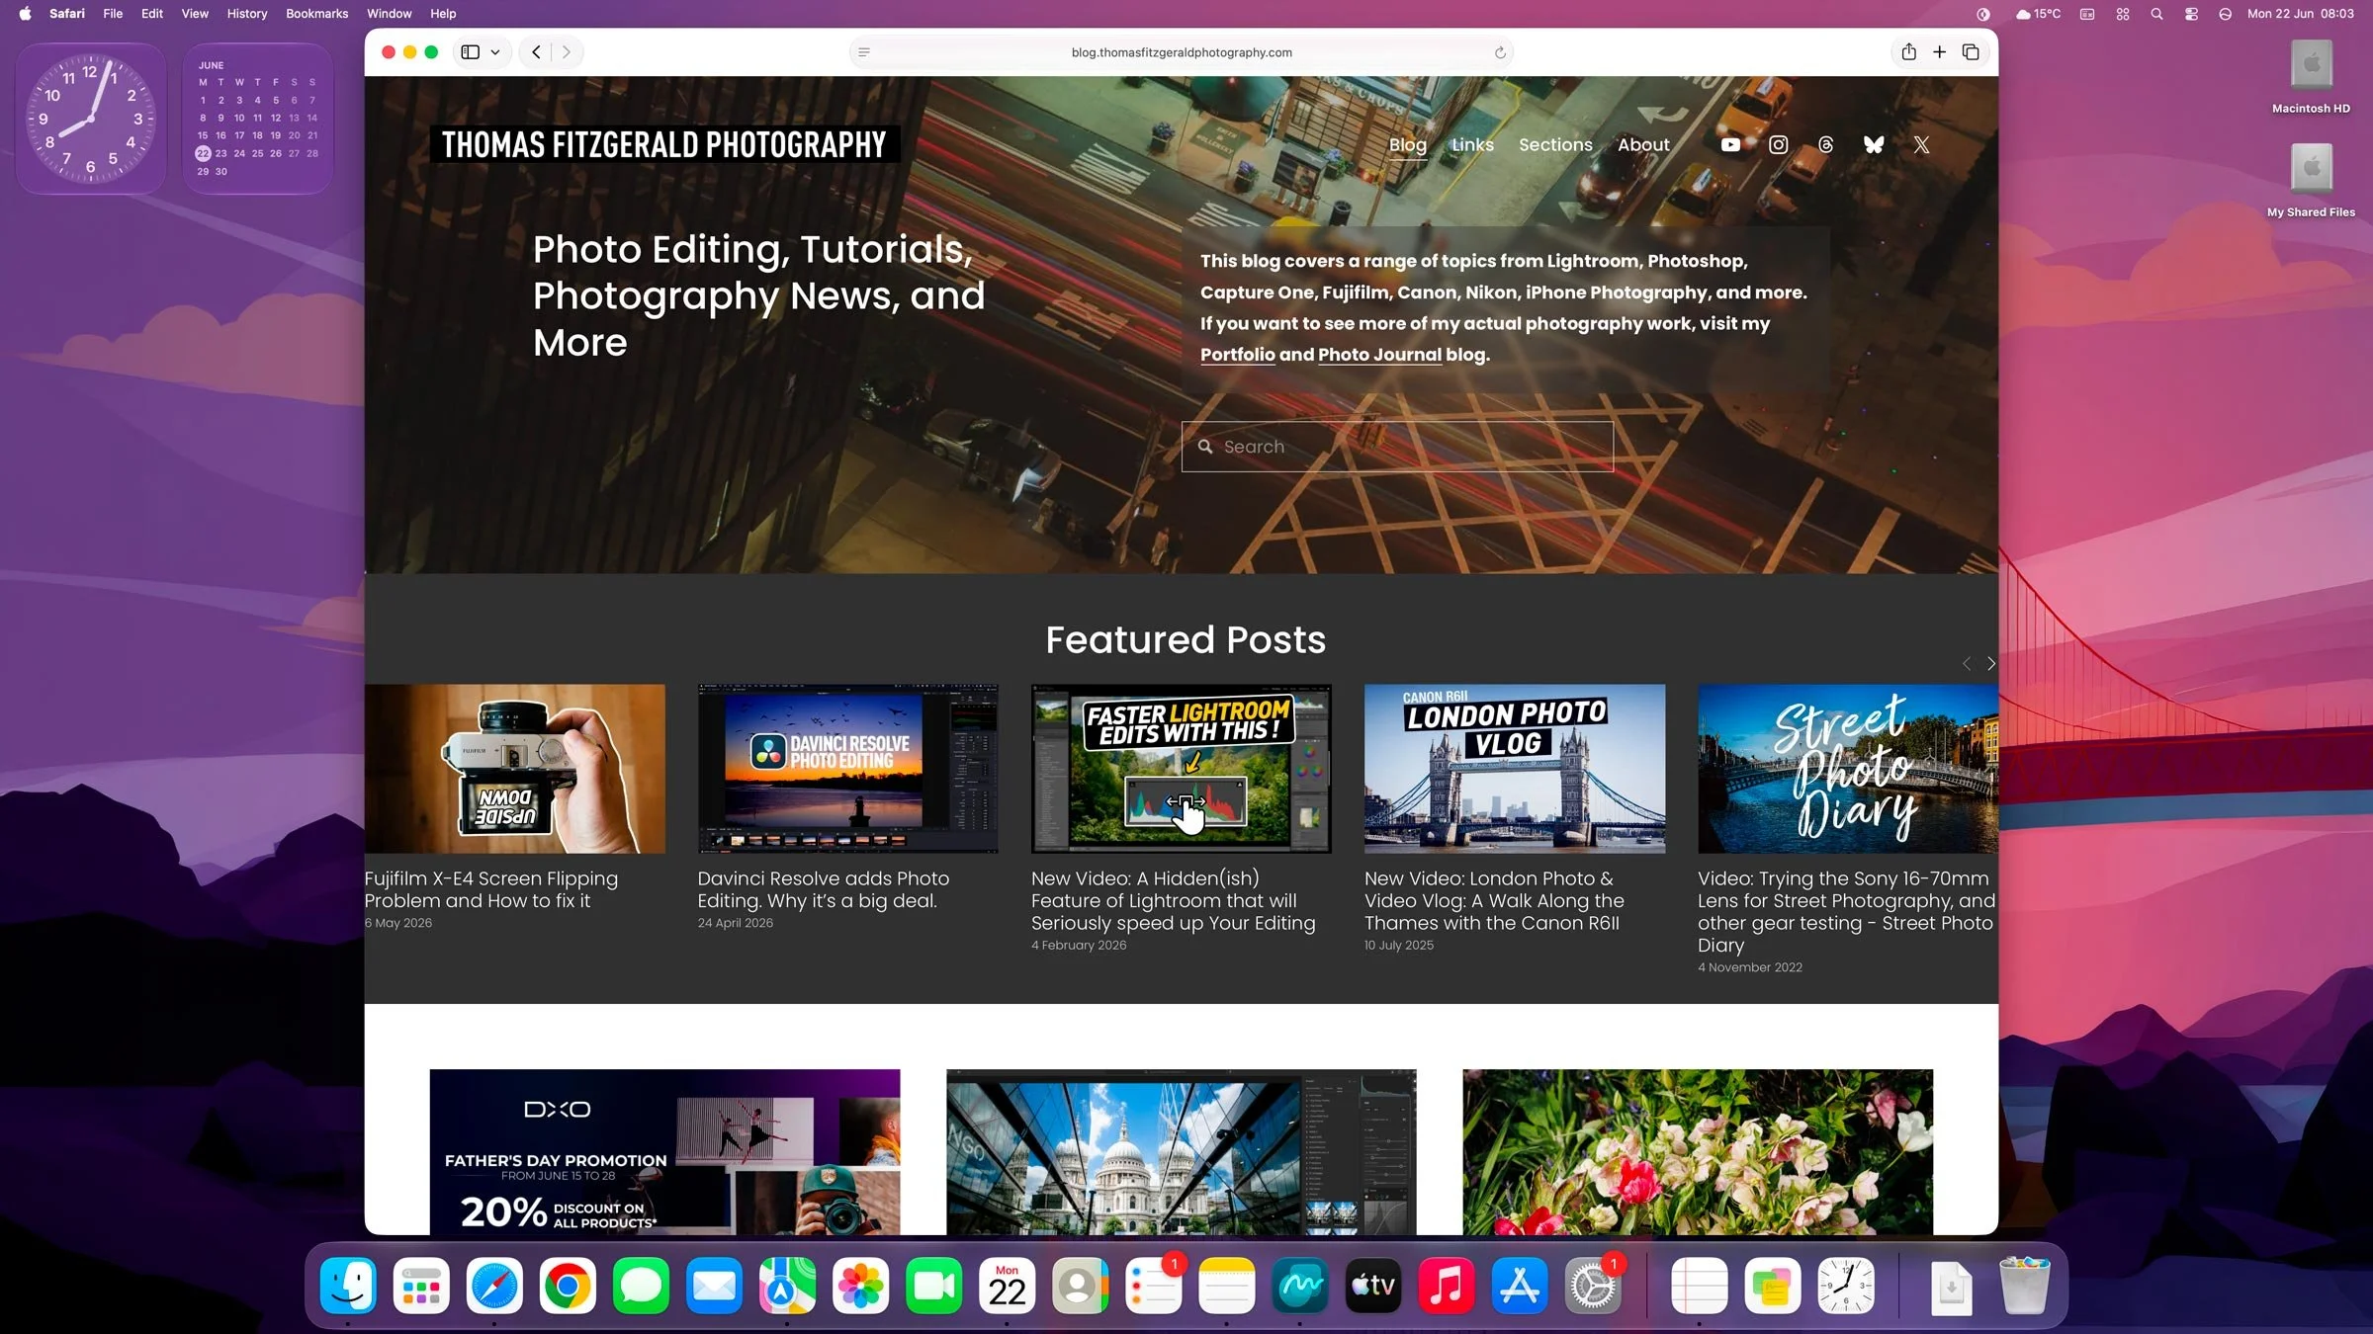This screenshot has height=1334, width=2373.
Task: Reload the page in Safari
Action: (1500, 52)
